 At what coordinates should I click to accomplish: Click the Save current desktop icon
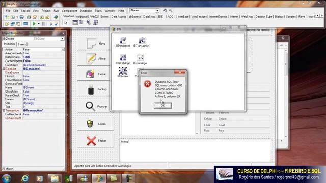tap(165, 10)
